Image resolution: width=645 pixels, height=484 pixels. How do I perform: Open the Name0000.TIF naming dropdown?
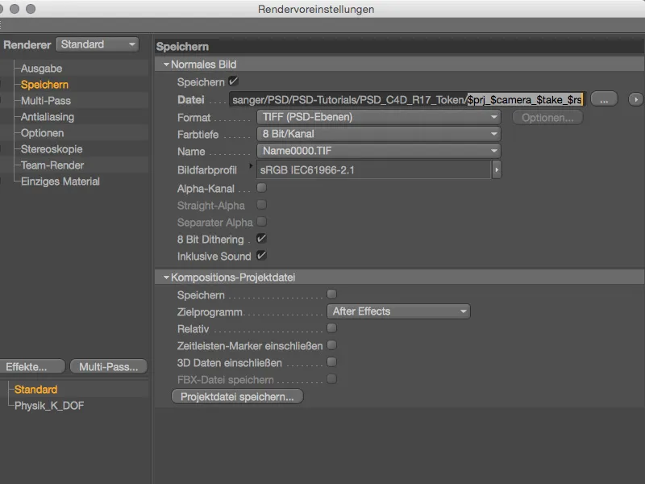tap(378, 151)
